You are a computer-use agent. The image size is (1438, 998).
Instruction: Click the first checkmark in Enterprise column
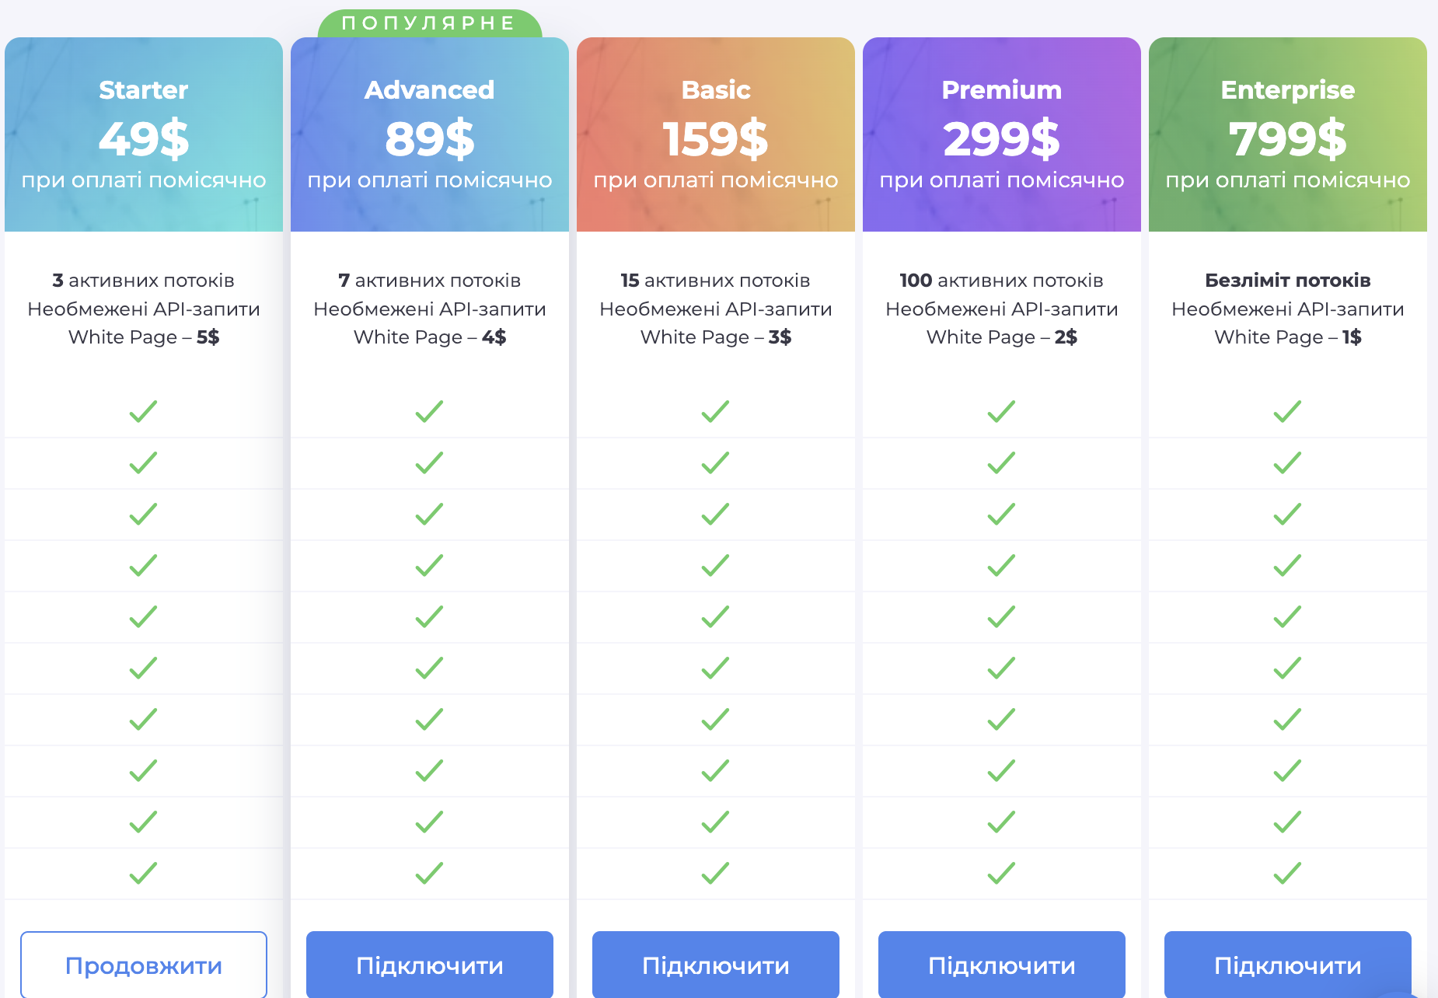point(1288,411)
